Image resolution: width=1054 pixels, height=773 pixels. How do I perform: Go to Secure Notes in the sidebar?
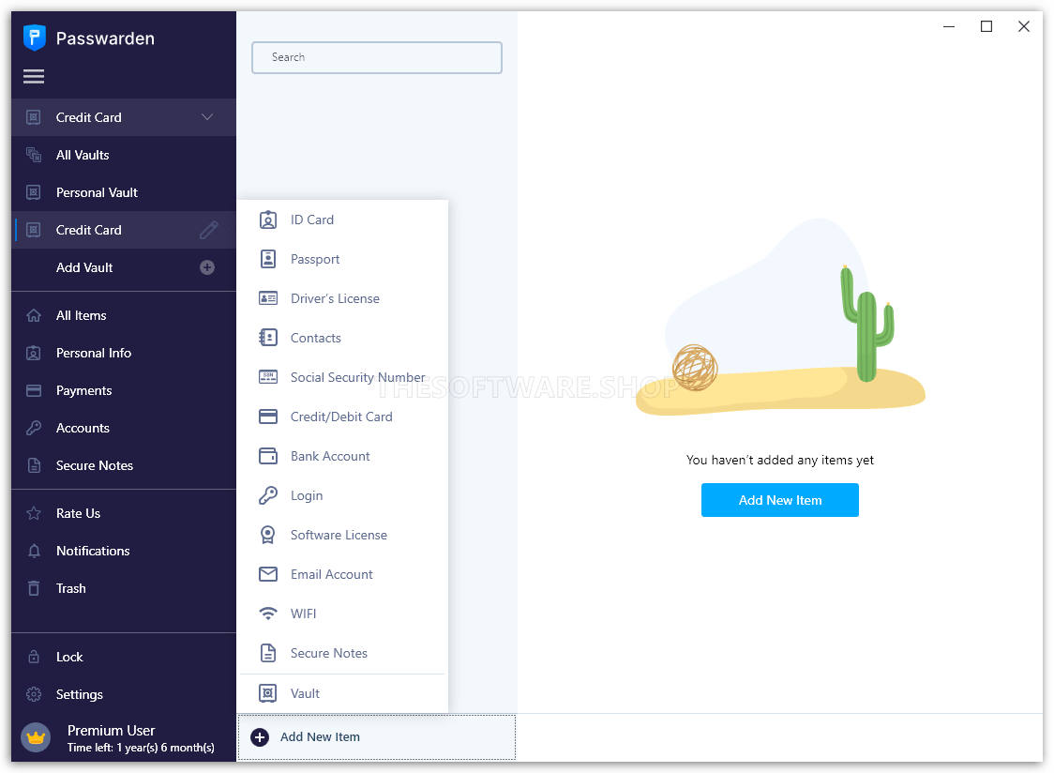tap(94, 465)
